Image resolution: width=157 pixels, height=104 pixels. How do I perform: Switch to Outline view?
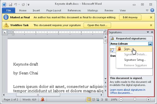coord(102,100)
